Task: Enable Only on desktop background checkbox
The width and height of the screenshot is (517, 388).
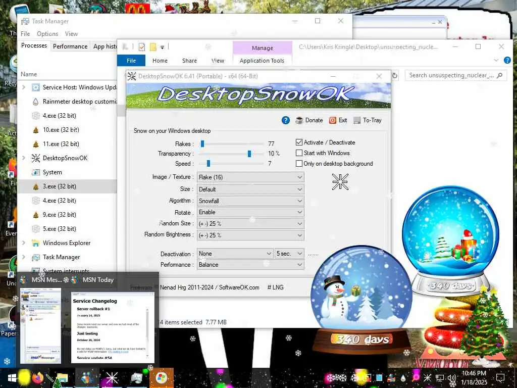Action: (299, 163)
